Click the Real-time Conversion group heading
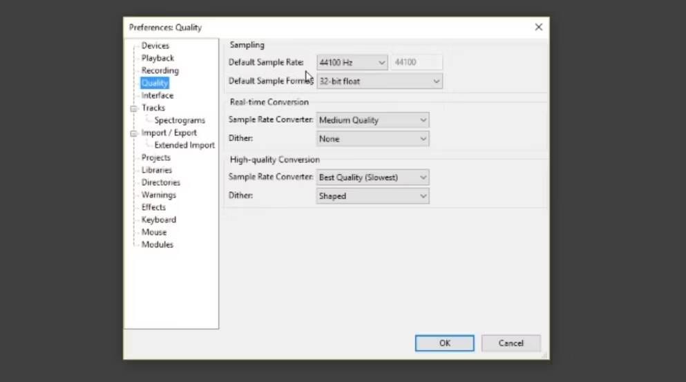 click(x=269, y=102)
